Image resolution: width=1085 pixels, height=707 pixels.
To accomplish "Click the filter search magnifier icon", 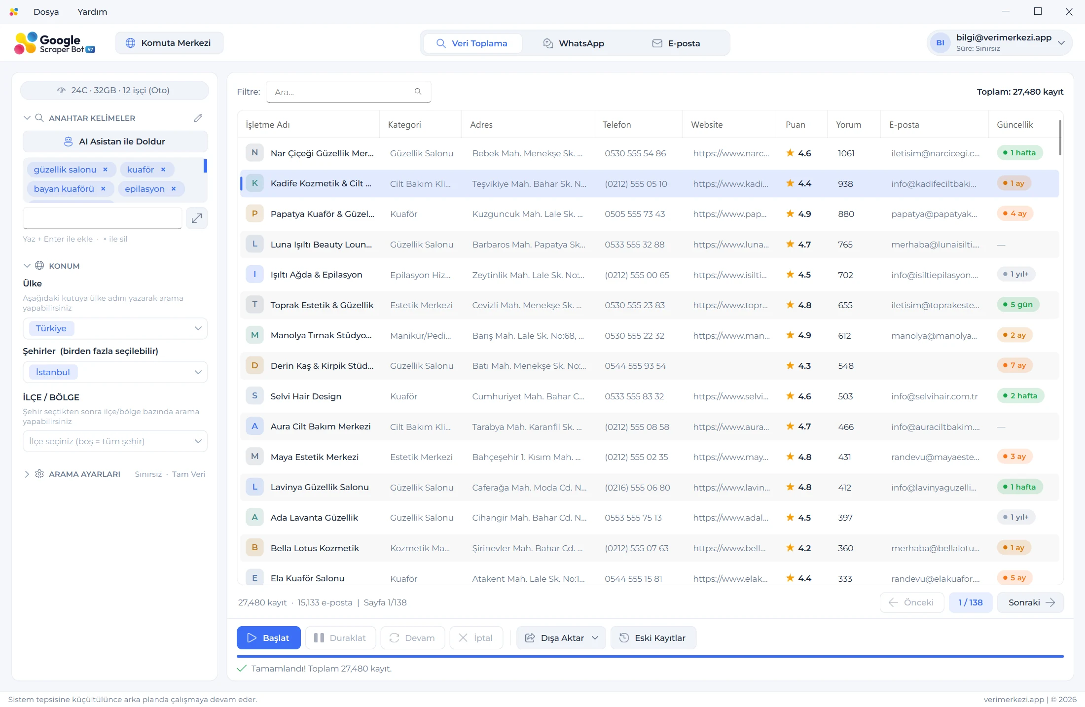I will click(x=418, y=92).
